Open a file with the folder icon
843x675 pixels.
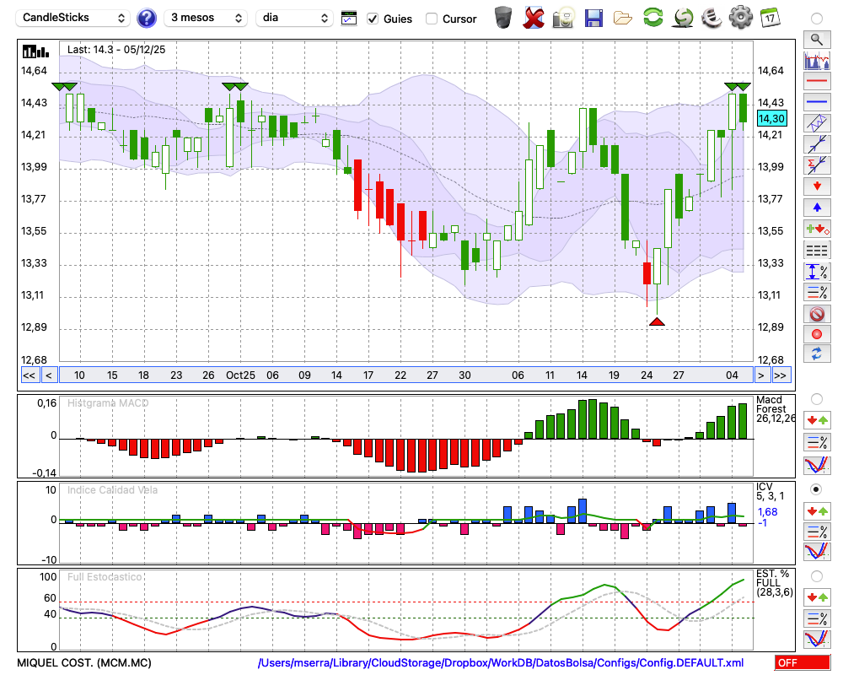click(623, 19)
